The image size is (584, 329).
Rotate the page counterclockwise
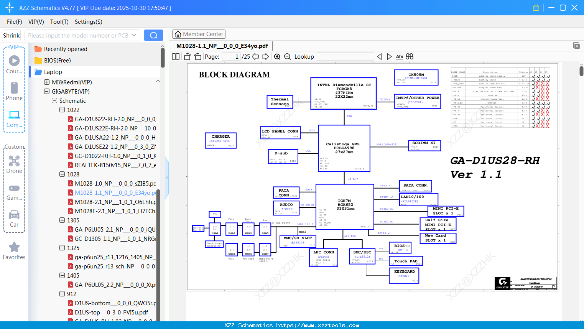(188, 56)
